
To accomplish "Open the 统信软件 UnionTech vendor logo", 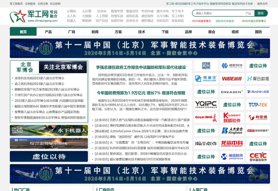I will point(232,156).
